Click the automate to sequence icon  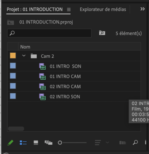122,143
